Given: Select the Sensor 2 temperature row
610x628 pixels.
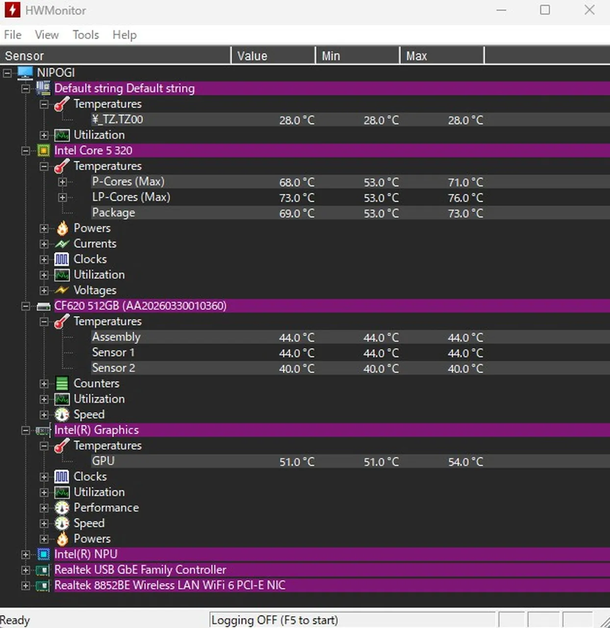Looking at the screenshot, I should click(351, 368).
